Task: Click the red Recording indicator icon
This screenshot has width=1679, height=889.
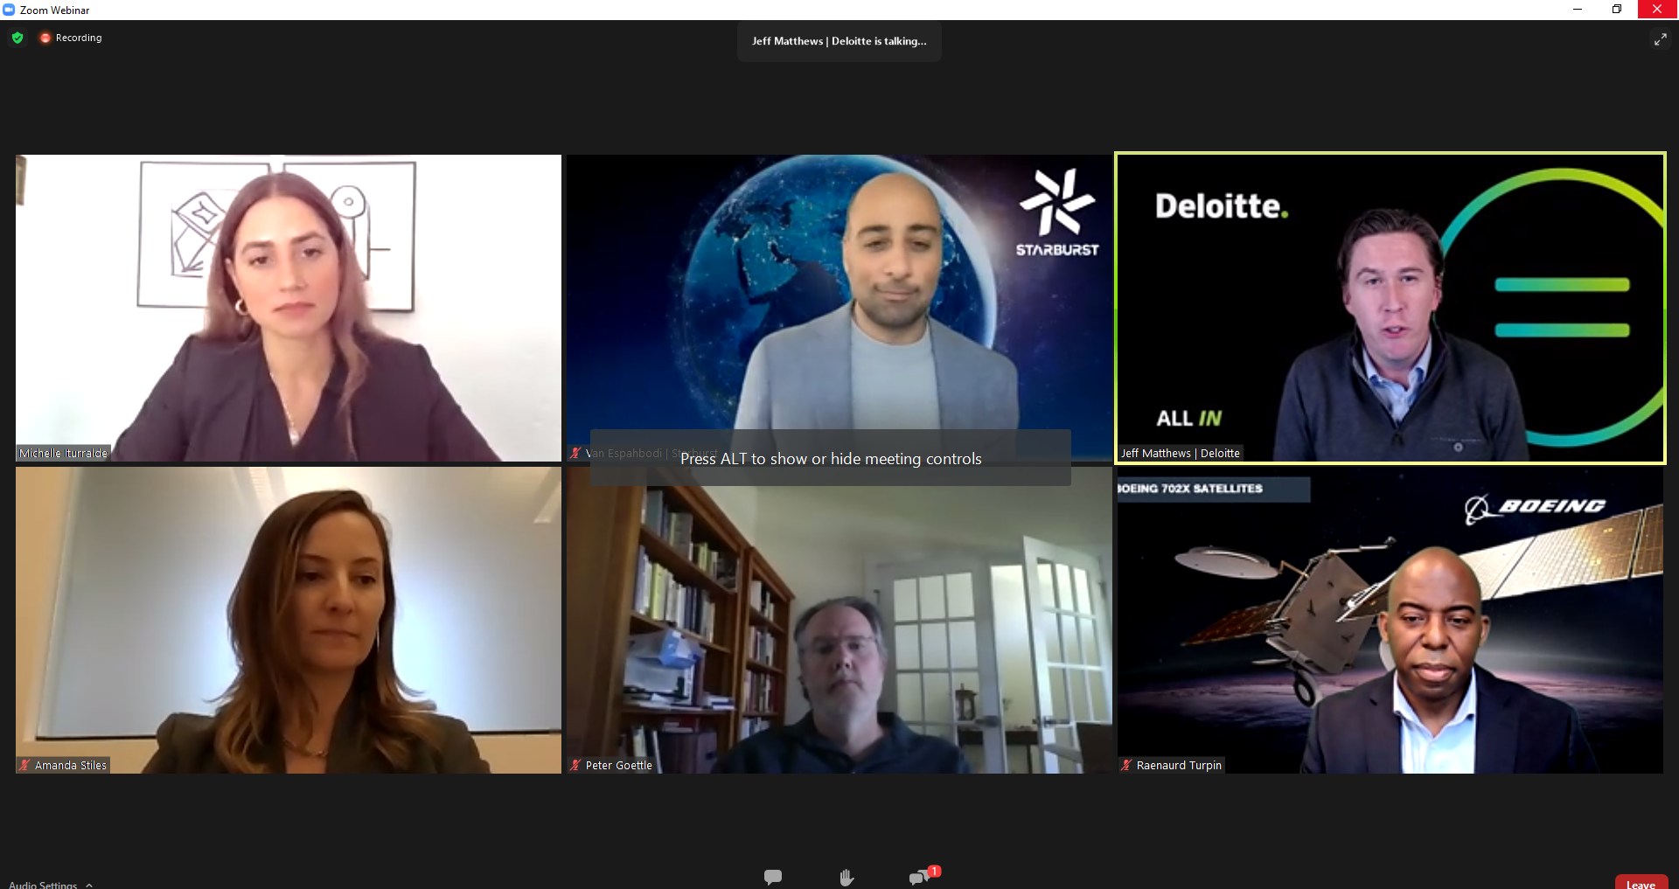Action: (45, 38)
